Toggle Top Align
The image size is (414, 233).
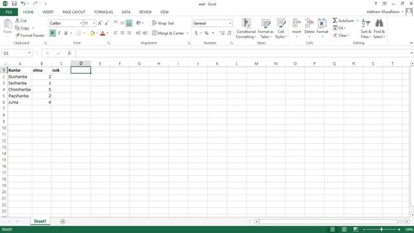pyautogui.click(x=116, y=23)
